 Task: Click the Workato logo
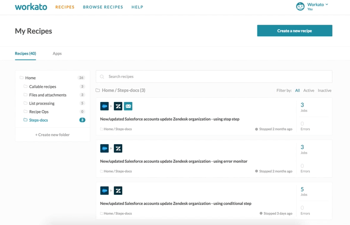[x=31, y=7]
